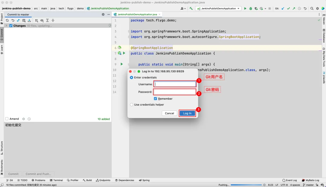
Task: Open the Endpoints tool window tab
Action: (x=103, y=180)
